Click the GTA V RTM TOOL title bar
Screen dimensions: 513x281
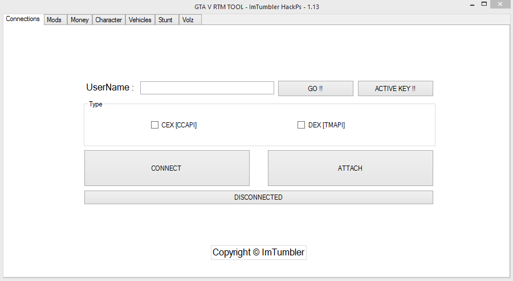258,6
